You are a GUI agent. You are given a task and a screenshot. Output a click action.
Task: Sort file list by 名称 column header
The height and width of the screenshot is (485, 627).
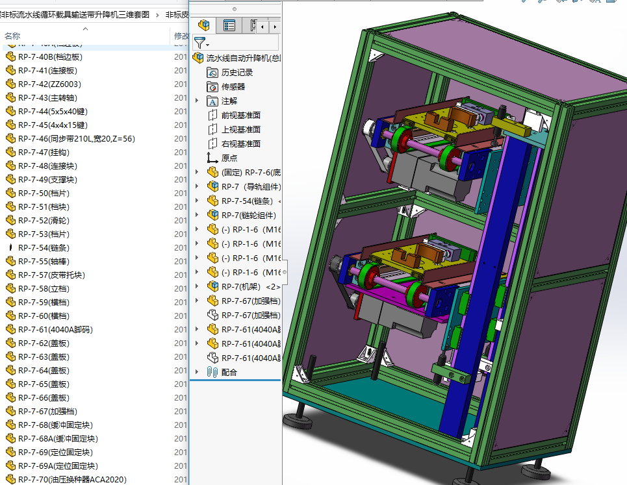pos(12,36)
